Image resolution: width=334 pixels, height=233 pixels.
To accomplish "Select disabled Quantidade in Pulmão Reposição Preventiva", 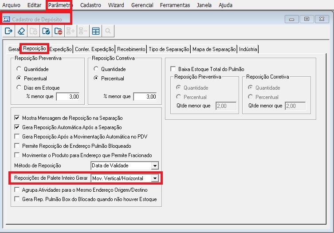I will (x=178, y=87).
